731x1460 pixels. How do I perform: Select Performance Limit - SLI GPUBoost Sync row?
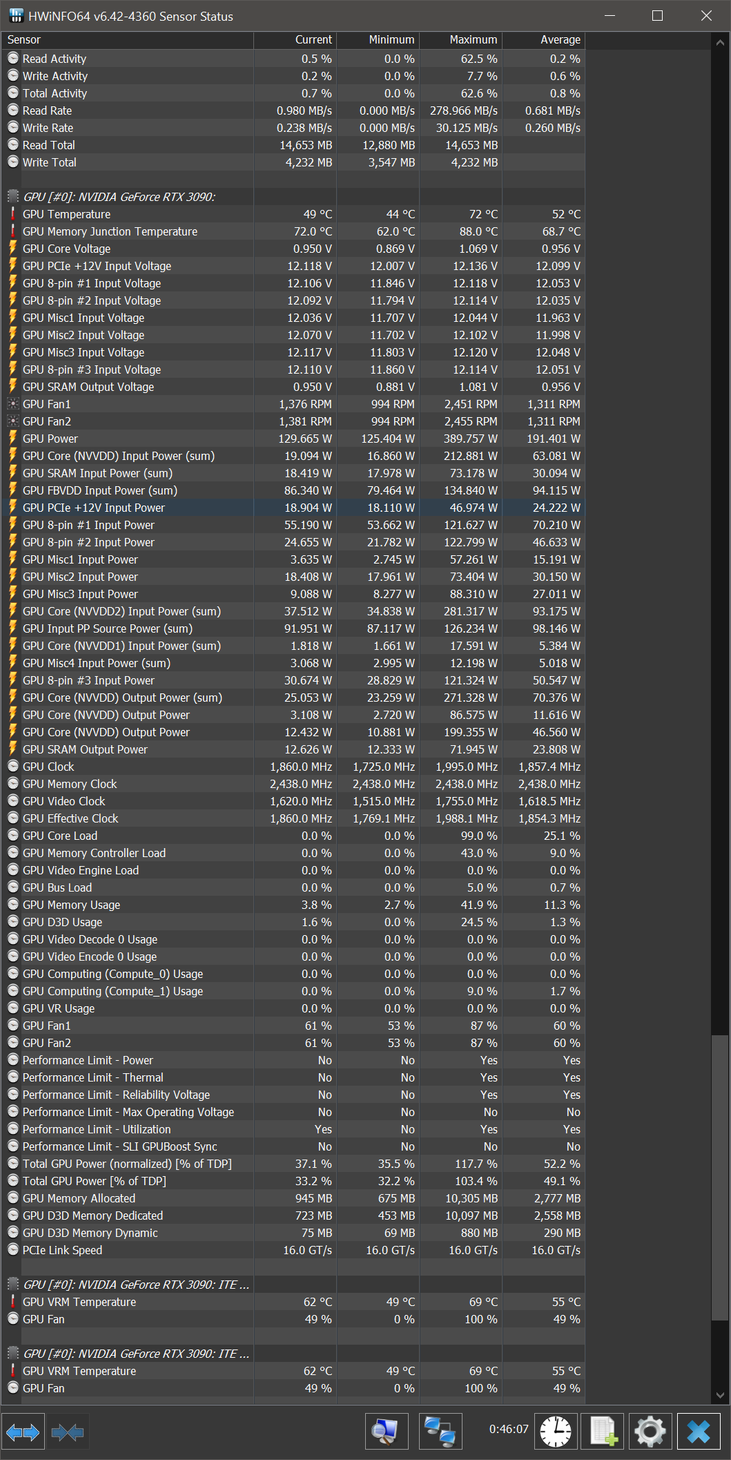coord(293,1146)
